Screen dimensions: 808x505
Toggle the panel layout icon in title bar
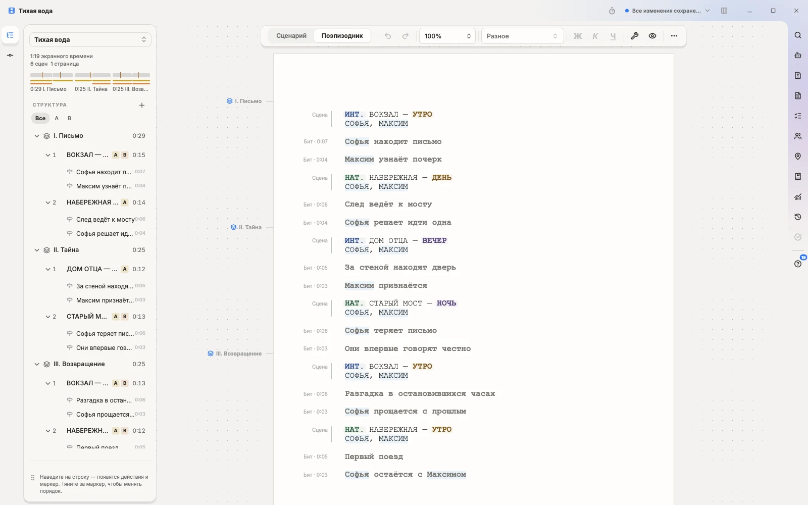(724, 11)
